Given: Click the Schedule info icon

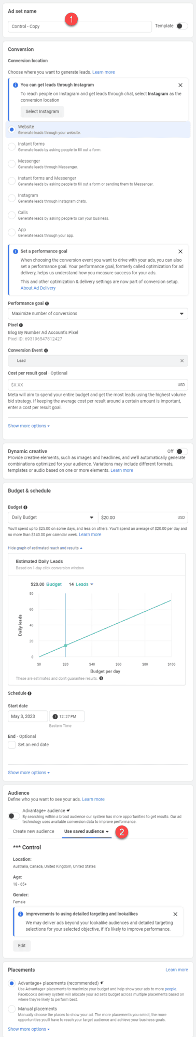Looking at the screenshot, I should click(30, 693).
